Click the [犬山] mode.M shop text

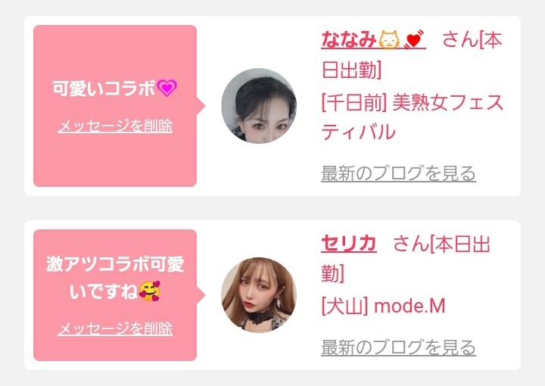pos(383,306)
